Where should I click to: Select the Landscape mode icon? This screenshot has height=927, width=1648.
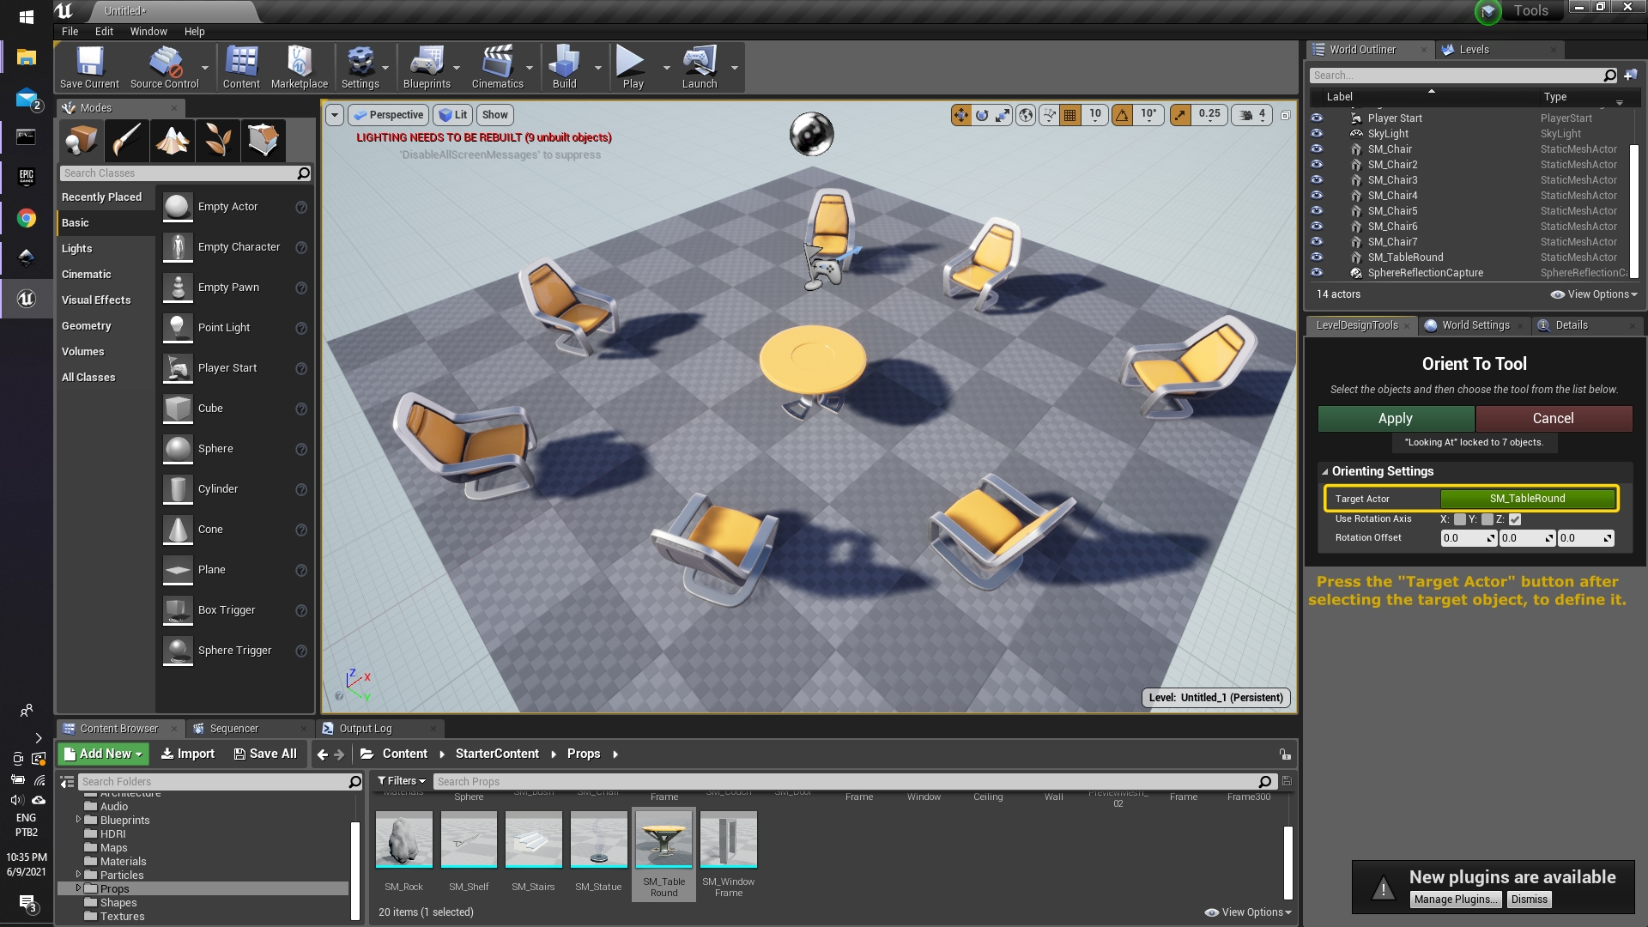(172, 140)
